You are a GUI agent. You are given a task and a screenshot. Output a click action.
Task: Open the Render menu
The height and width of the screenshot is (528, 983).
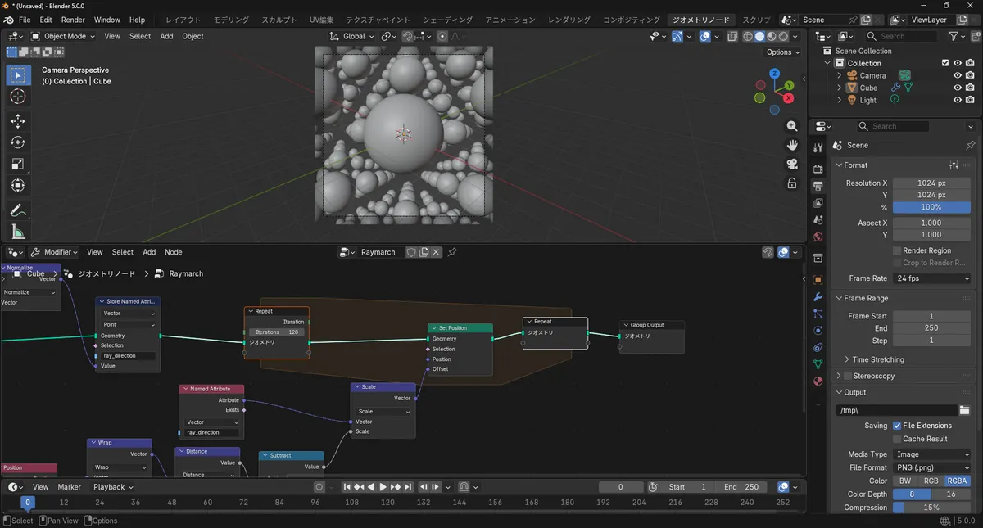point(73,20)
